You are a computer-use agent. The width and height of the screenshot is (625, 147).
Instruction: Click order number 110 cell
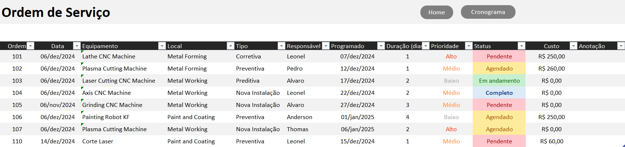pos(17,141)
